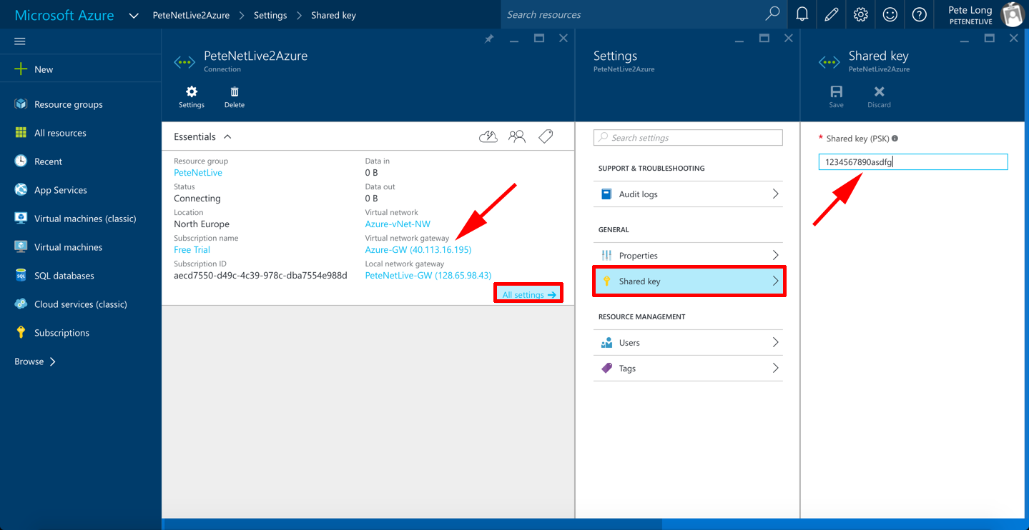
Task: Expand the Microsoft Azure dropdown chevron
Action: tap(134, 15)
